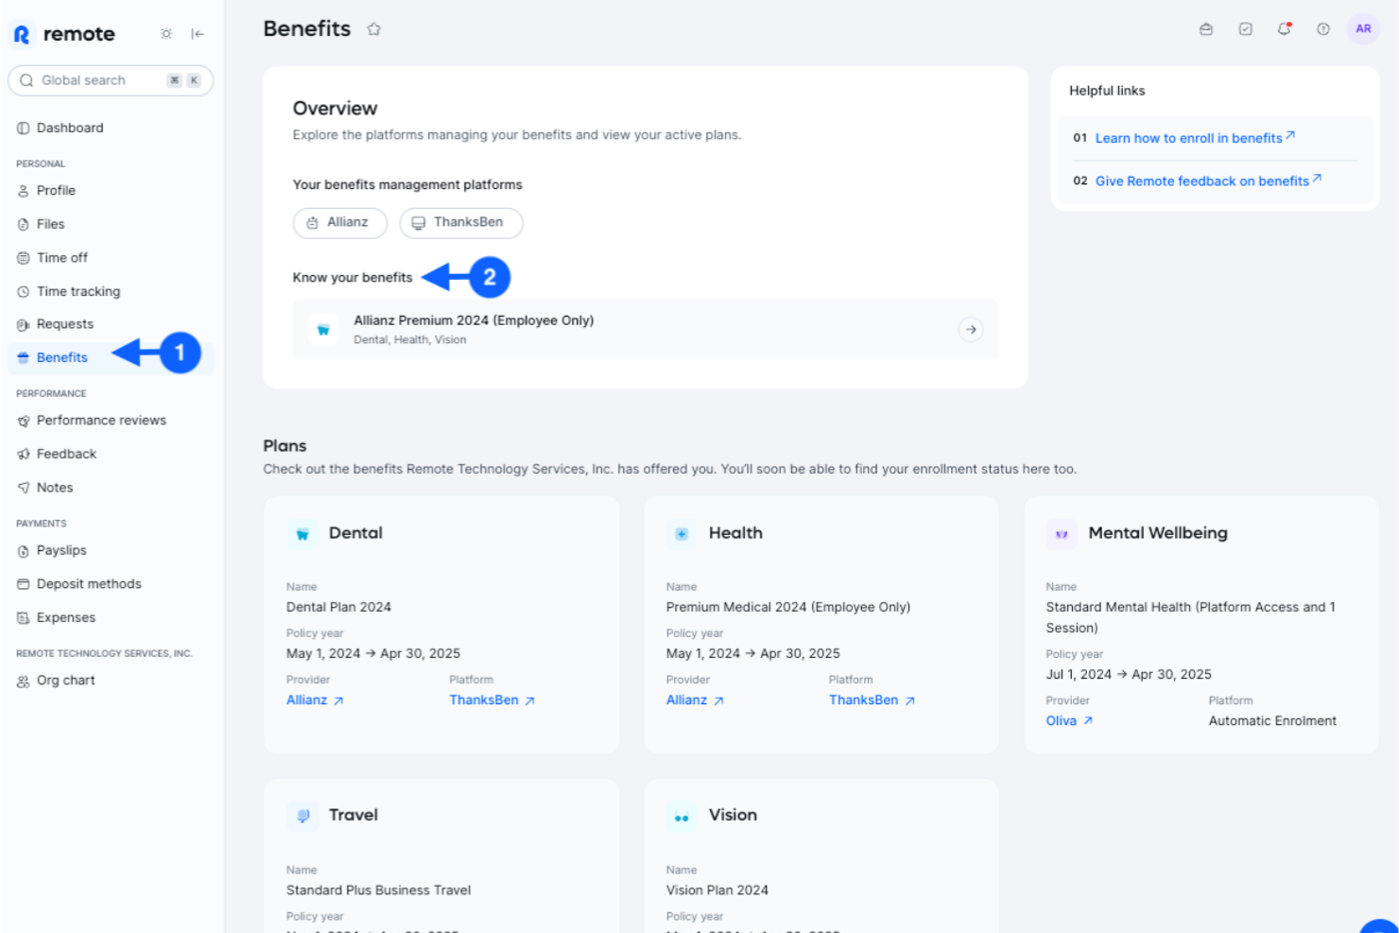Click the Feedback megaphone icon
The image size is (1399, 933).
[x=24, y=455]
